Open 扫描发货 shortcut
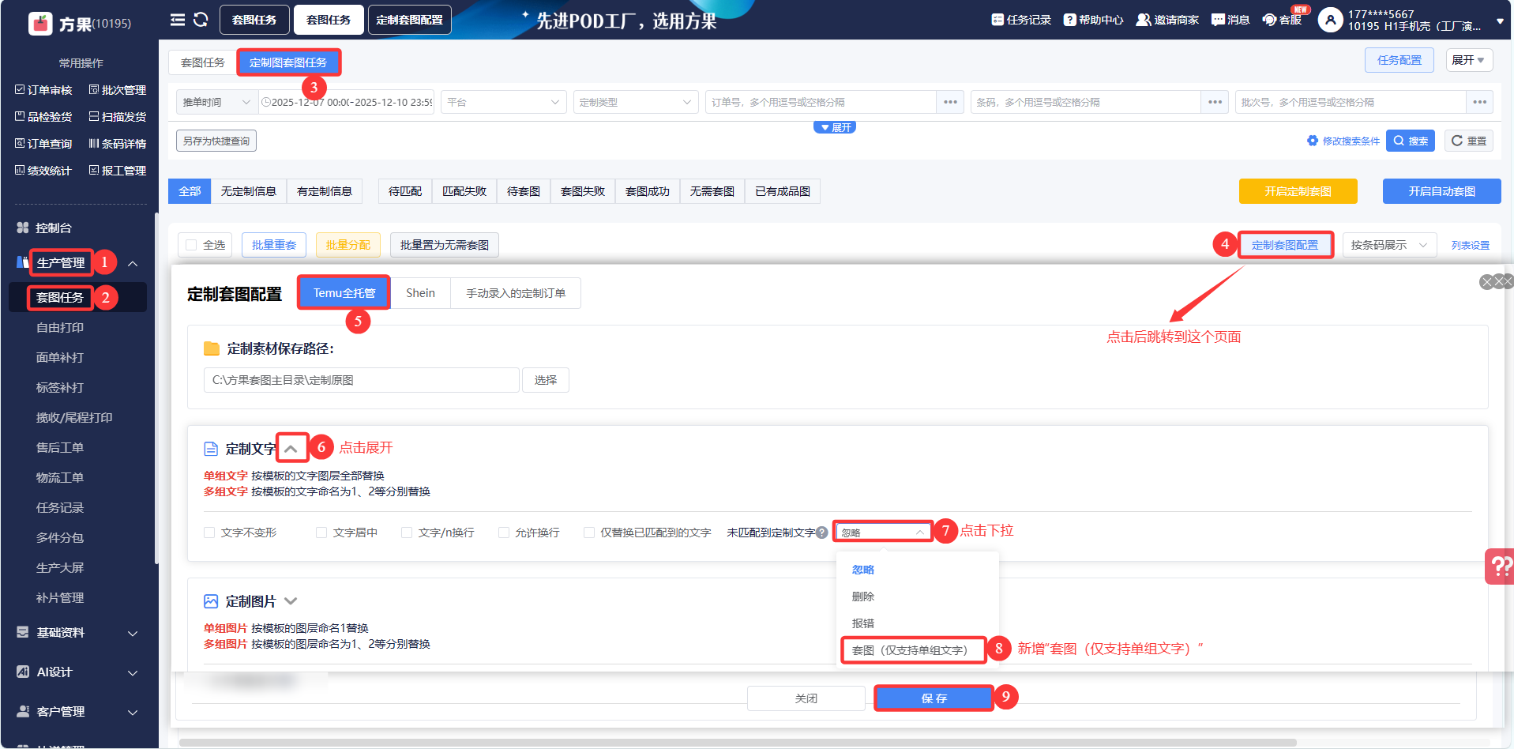Image resolution: width=1514 pixels, height=749 pixels. click(118, 117)
